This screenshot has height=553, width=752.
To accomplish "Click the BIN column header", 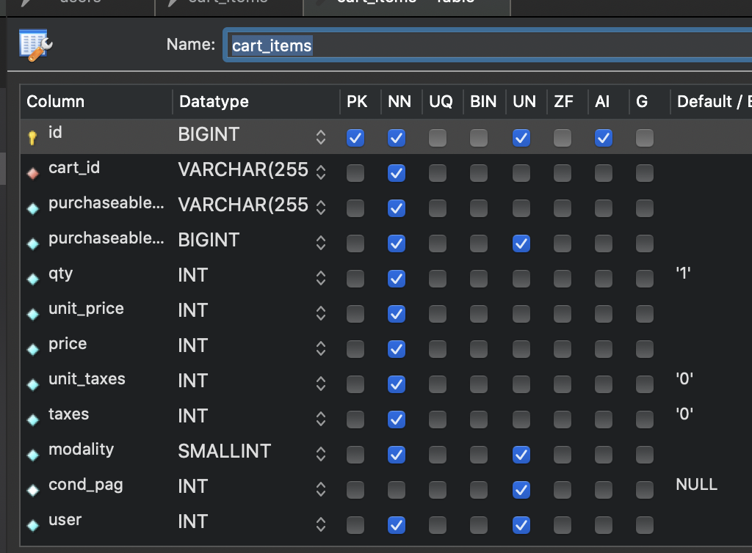I will [x=485, y=101].
